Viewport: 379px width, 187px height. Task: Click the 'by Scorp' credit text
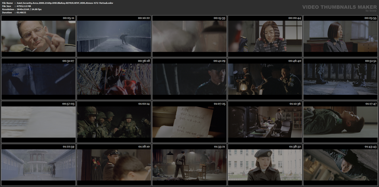(371, 11)
